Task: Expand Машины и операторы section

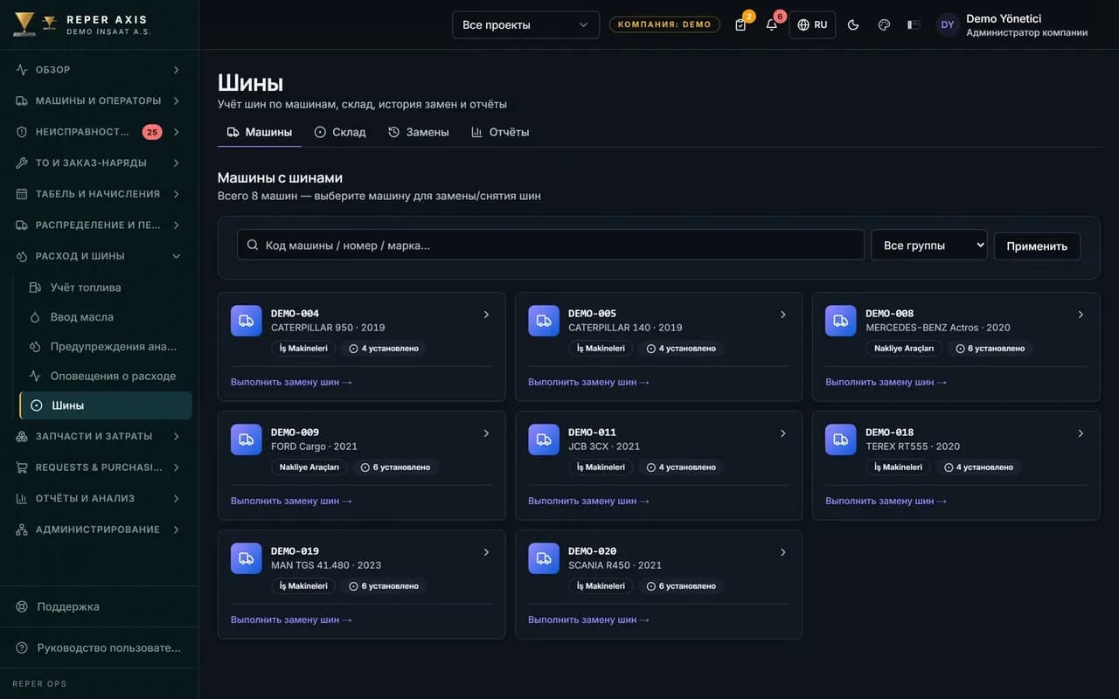Action: [x=99, y=100]
